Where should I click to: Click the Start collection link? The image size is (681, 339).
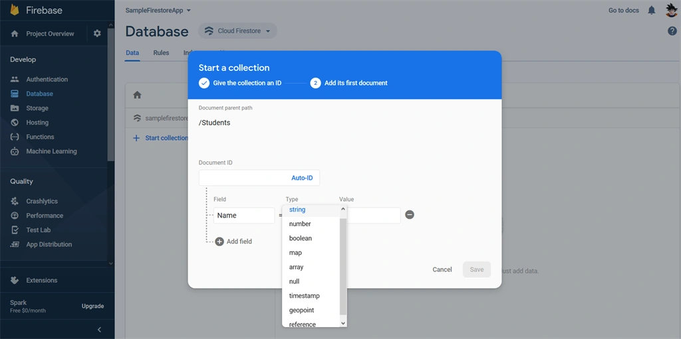click(166, 138)
